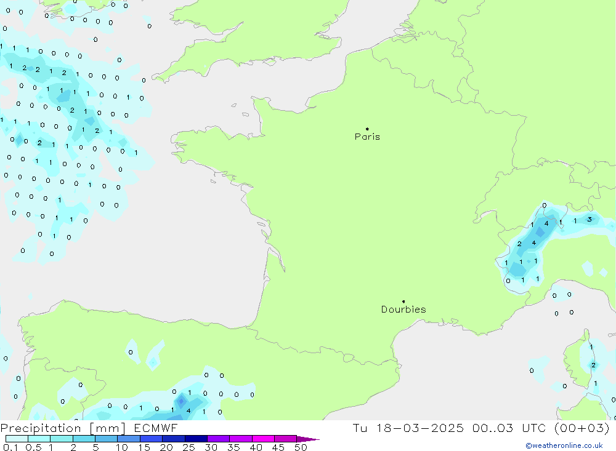Select the Dourbies location dot marker

(x=403, y=301)
